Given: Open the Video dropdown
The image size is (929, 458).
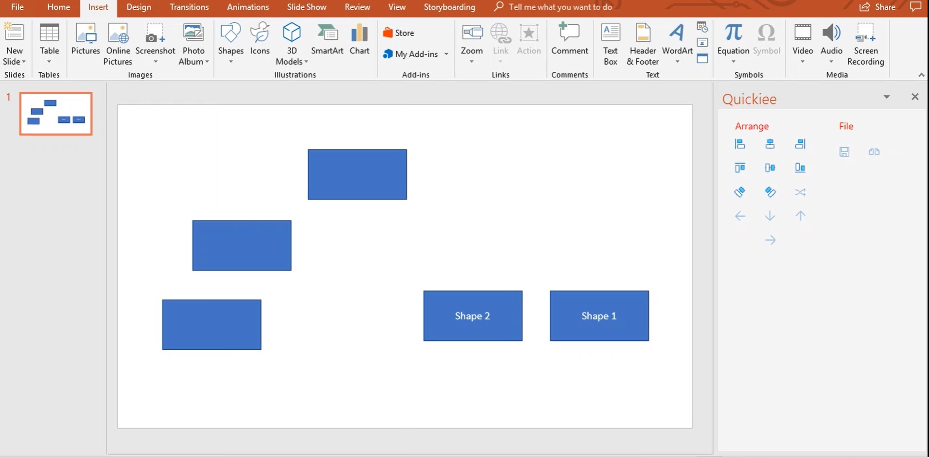Looking at the screenshot, I should [803, 62].
